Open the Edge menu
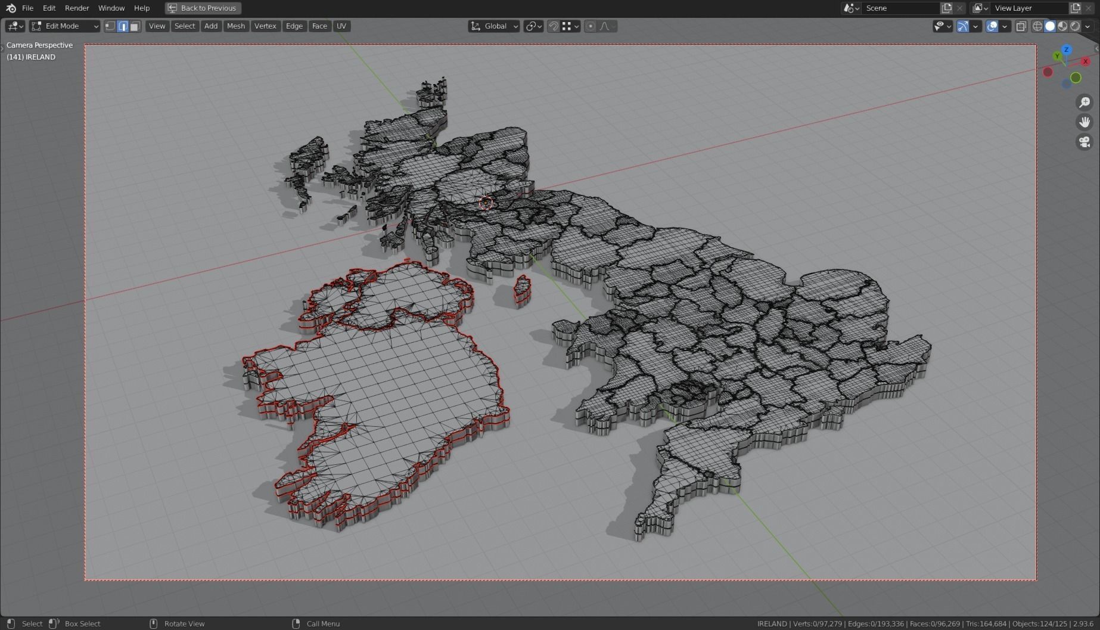This screenshot has width=1100, height=630. click(x=294, y=26)
